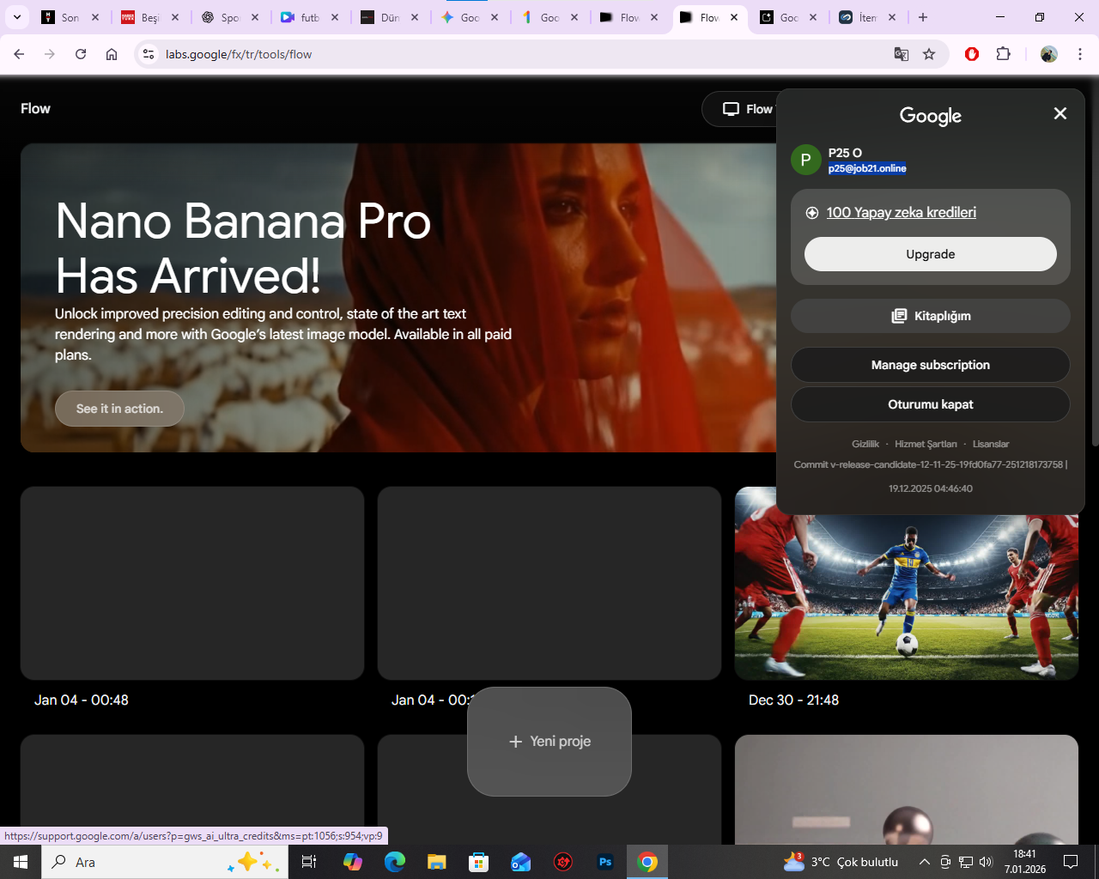
Task: Open the Chrome profile avatar
Action: click(x=1048, y=54)
